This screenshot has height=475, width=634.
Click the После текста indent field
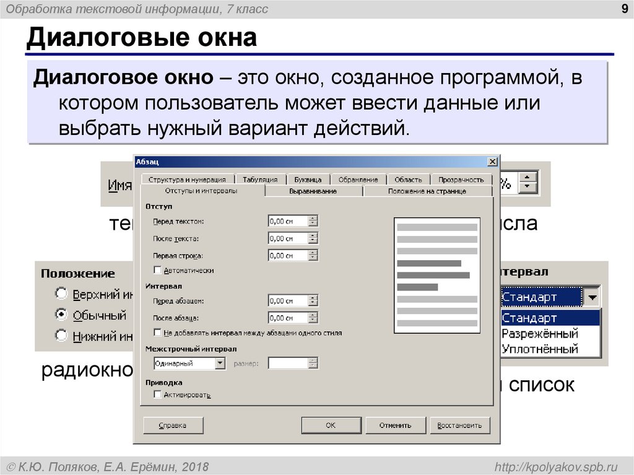(289, 238)
